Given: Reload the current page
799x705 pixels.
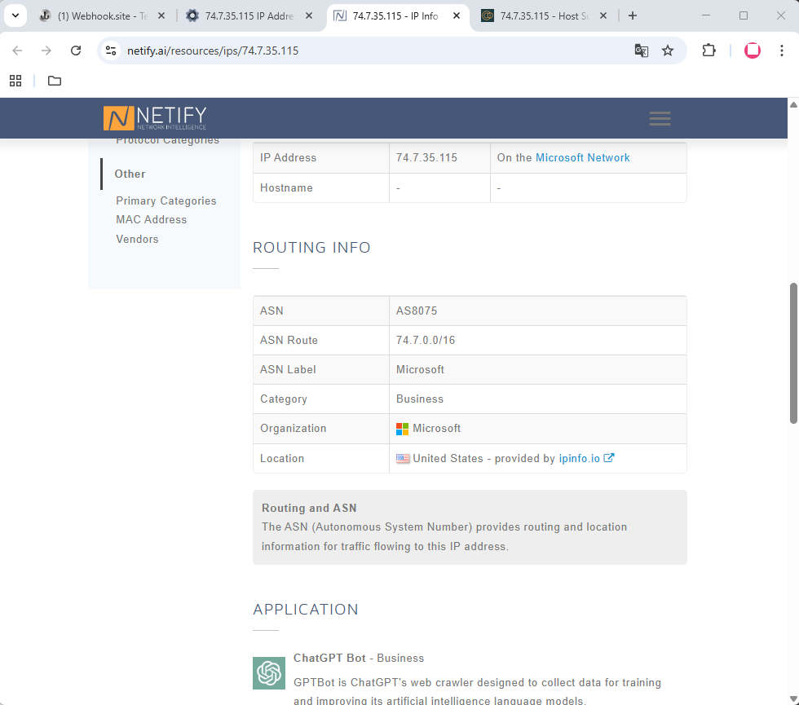Looking at the screenshot, I should point(76,51).
